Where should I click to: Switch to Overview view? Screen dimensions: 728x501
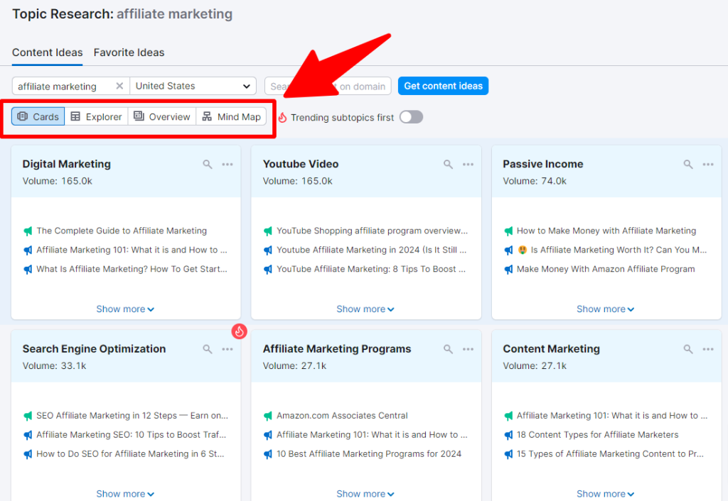click(x=162, y=117)
